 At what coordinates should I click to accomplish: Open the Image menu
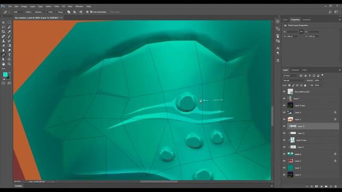click(24, 6)
